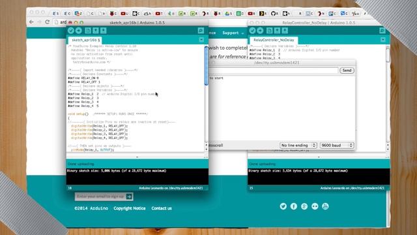Open Serial Monitor from the RelayController_NoDelay toolbar
The width and height of the screenshot is (417, 235).
pyautogui.click(x=382, y=31)
